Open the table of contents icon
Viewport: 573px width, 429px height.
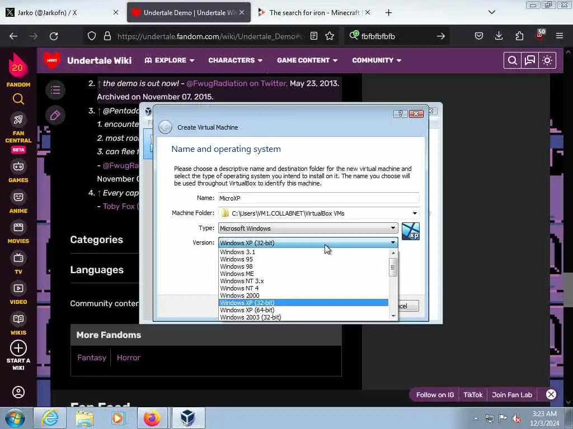[x=55, y=90]
